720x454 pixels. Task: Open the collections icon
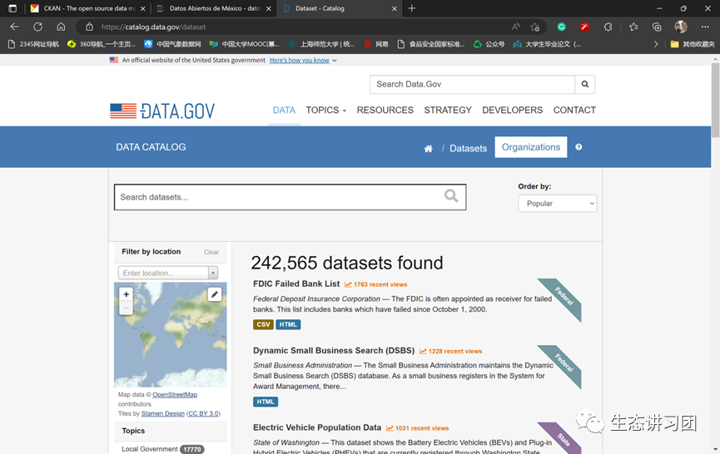pyautogui.click(x=657, y=27)
